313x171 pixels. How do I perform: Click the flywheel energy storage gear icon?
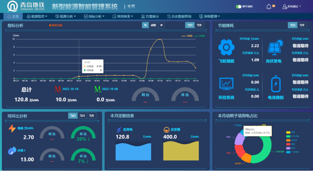tap(227, 47)
